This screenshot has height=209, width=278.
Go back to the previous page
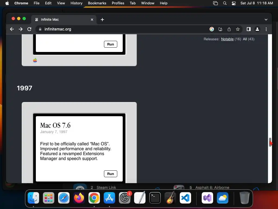coord(12,29)
